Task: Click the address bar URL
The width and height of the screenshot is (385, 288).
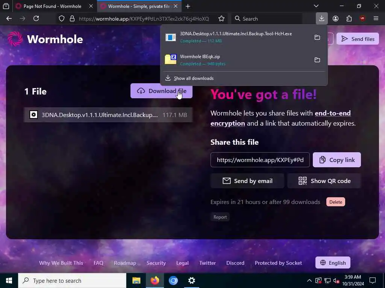Action: tap(144, 19)
